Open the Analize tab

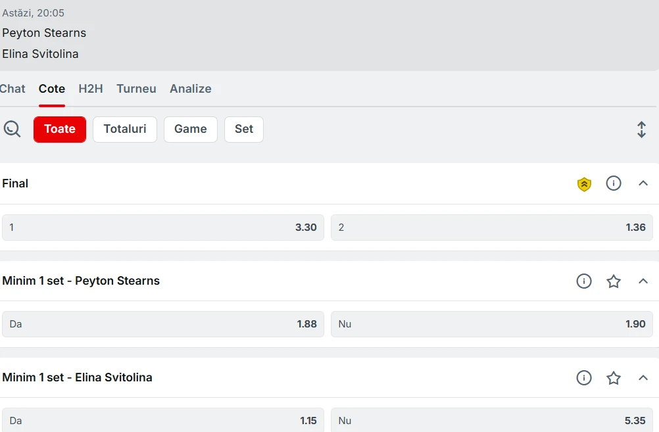pyautogui.click(x=190, y=89)
